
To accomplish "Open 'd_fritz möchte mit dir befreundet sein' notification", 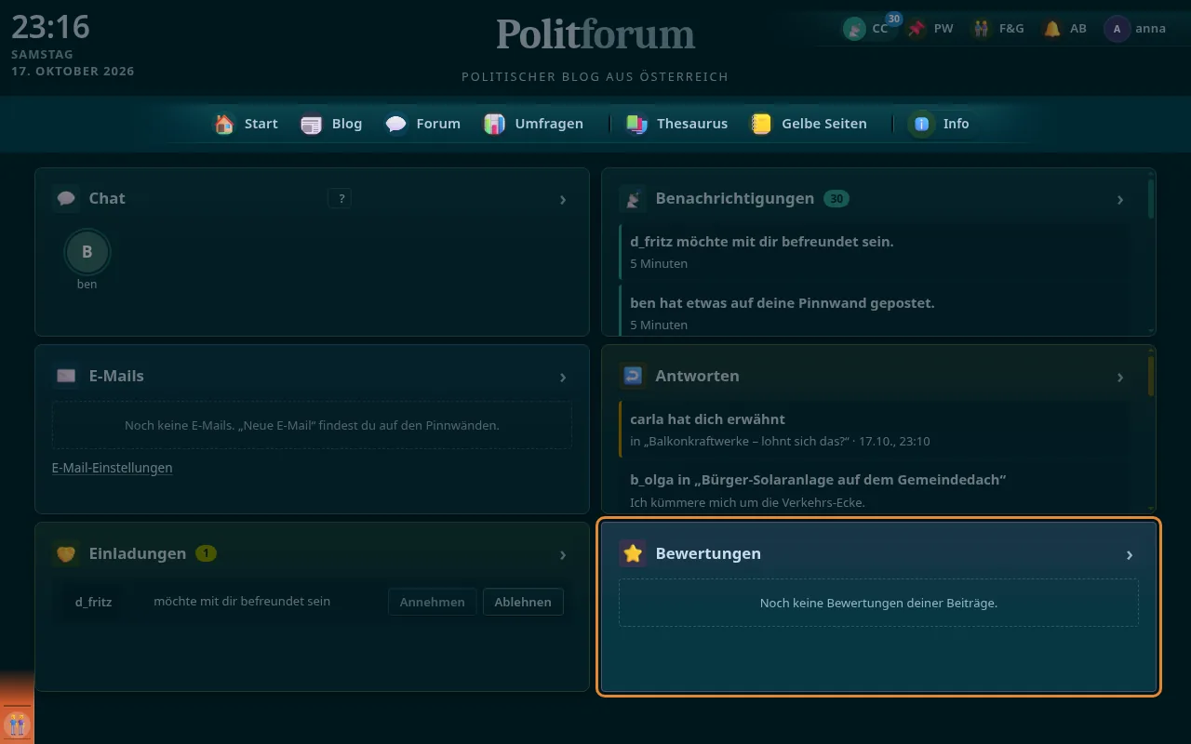I will (x=877, y=252).
